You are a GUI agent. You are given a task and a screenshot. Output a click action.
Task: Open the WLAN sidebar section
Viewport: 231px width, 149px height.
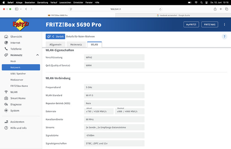14,92
